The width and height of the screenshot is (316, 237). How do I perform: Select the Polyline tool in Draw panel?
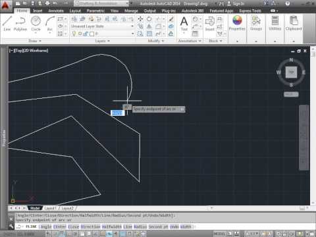point(20,24)
